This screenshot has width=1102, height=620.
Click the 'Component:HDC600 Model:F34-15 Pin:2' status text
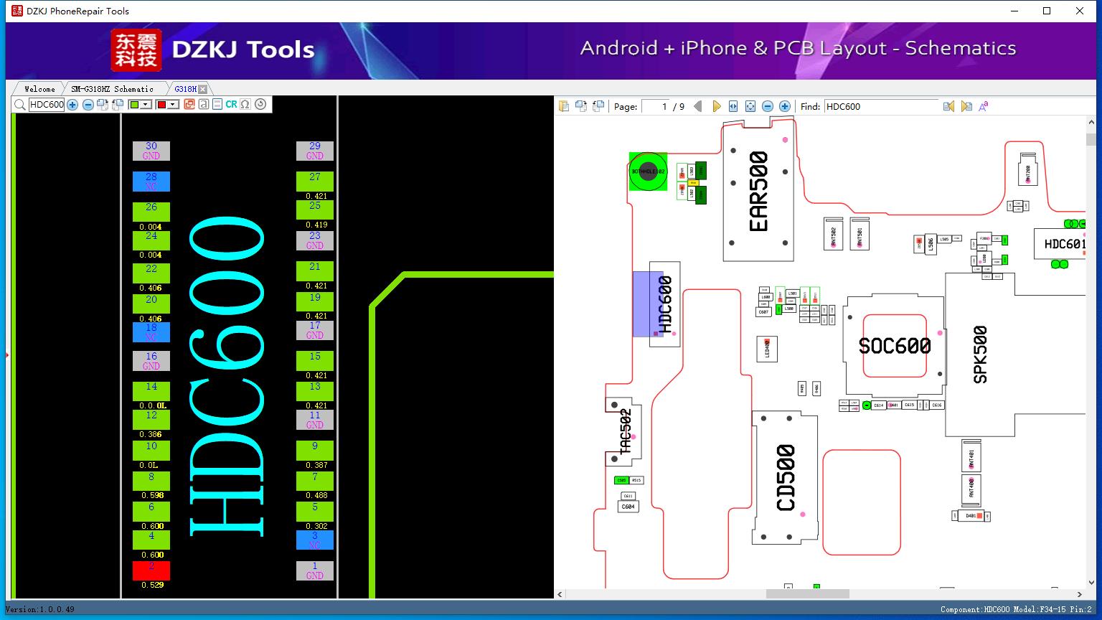1016,609
